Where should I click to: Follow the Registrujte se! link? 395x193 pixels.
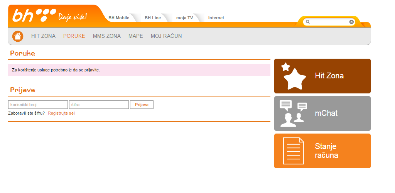tap(61, 113)
